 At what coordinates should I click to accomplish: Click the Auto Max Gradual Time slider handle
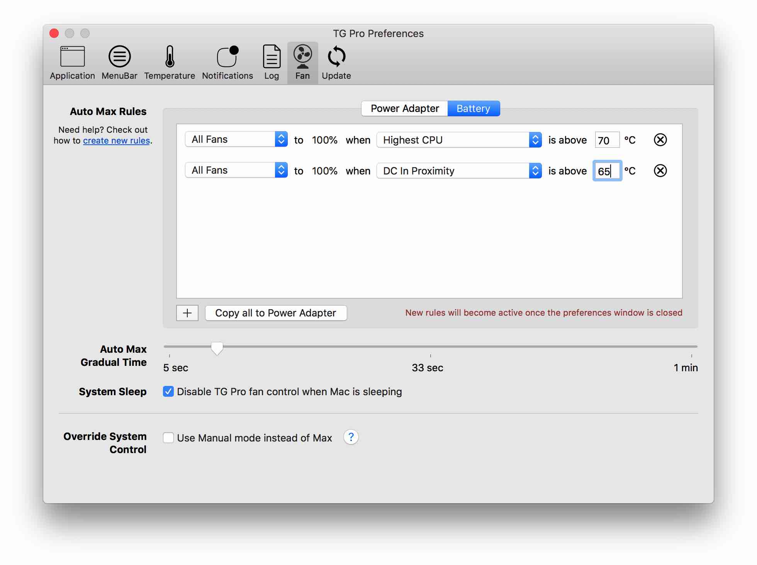[217, 348]
